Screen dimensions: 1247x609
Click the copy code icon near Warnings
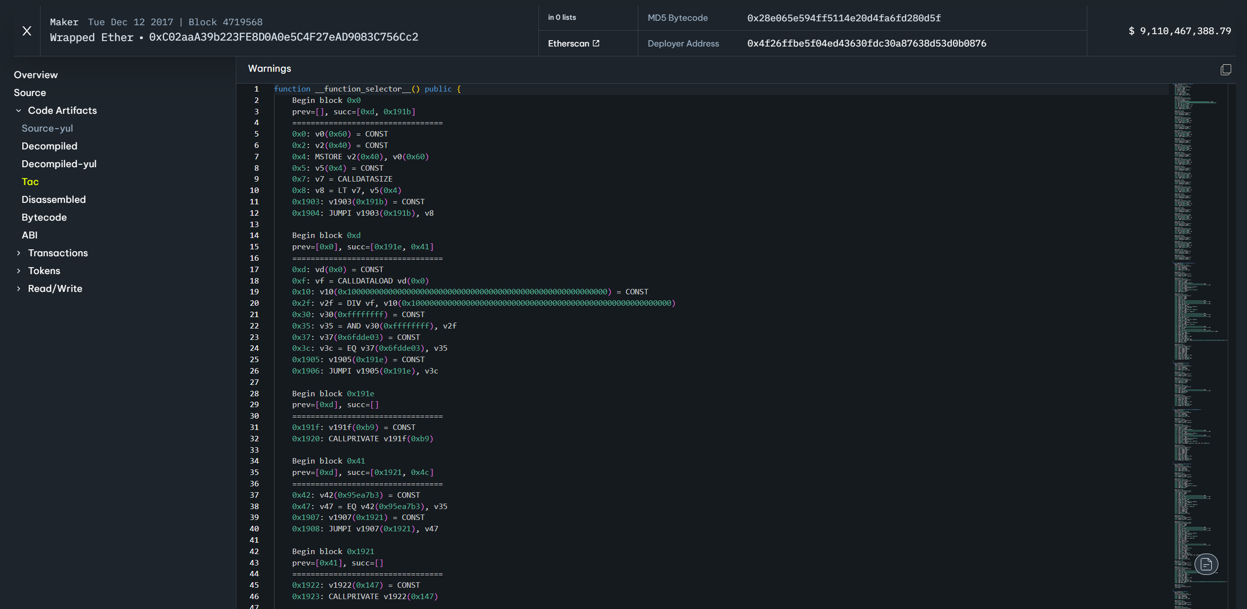point(1225,70)
